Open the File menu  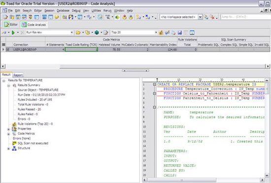tap(10, 10)
